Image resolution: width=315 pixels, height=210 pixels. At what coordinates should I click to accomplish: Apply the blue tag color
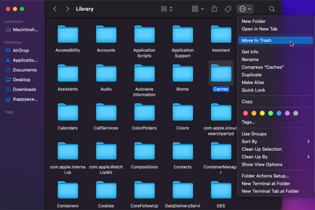(x=279, y=113)
